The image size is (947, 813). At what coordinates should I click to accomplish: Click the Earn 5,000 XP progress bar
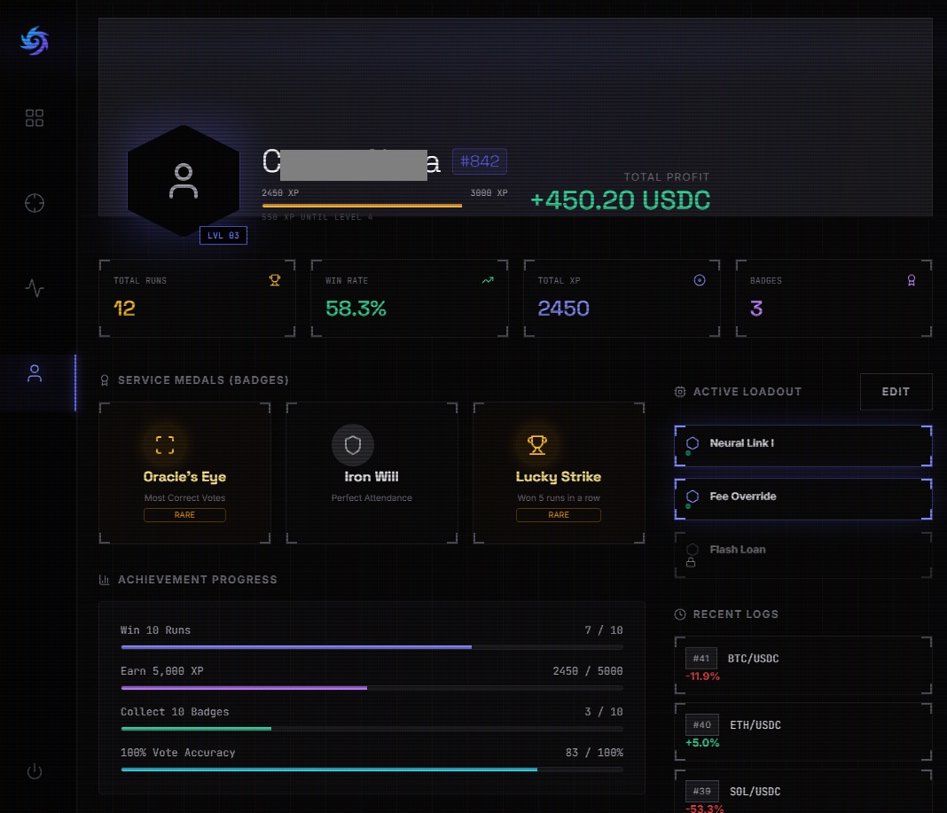372,688
